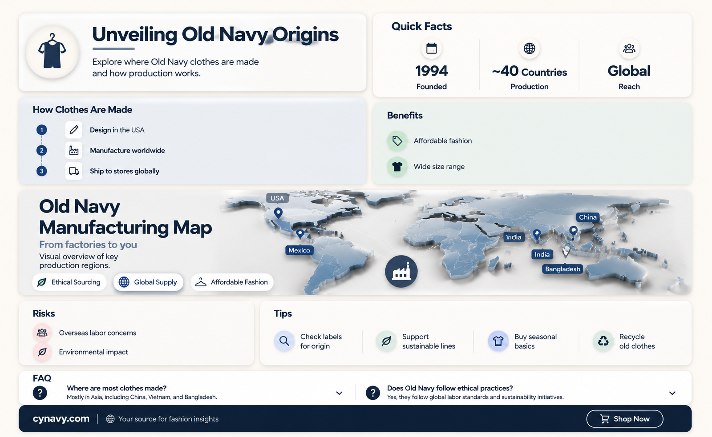This screenshot has width=712, height=437.
Task: Click the globe icon in the footer bar
Action: click(x=110, y=419)
